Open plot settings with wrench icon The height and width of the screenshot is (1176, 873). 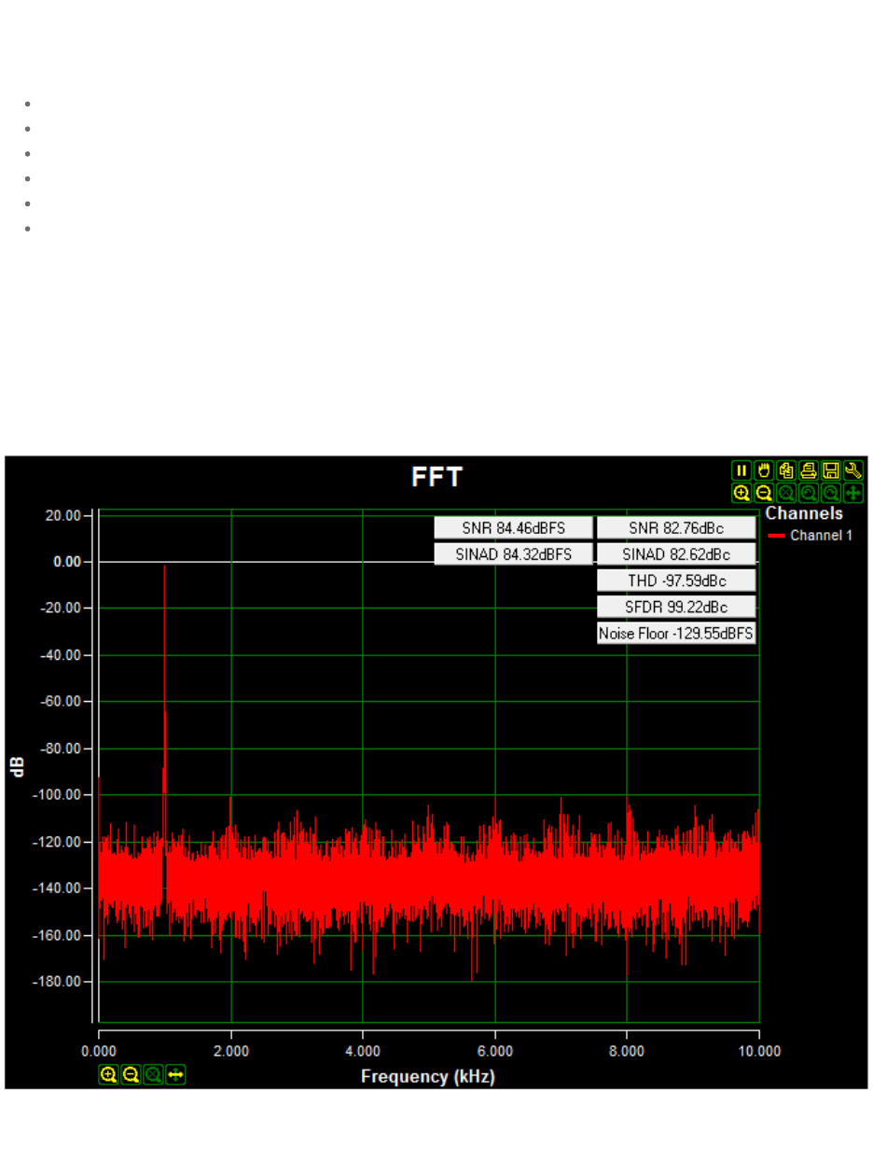click(x=852, y=470)
